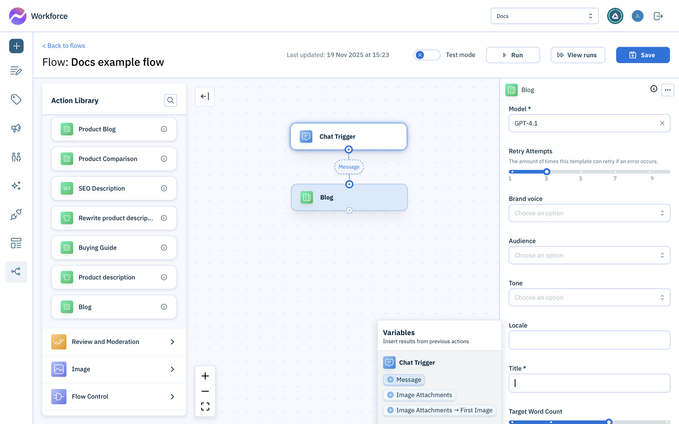This screenshot has height=424, width=679.
Task: Collapse the Action Library panel arrow
Action: pos(205,96)
